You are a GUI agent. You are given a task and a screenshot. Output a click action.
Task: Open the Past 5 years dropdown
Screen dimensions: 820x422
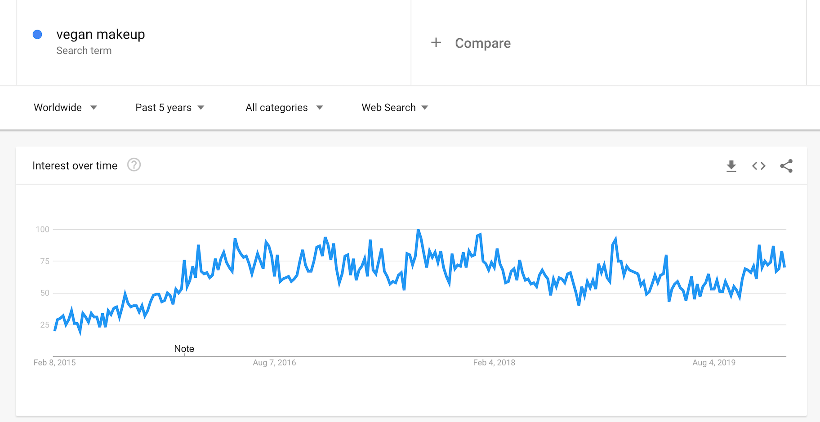pos(170,107)
